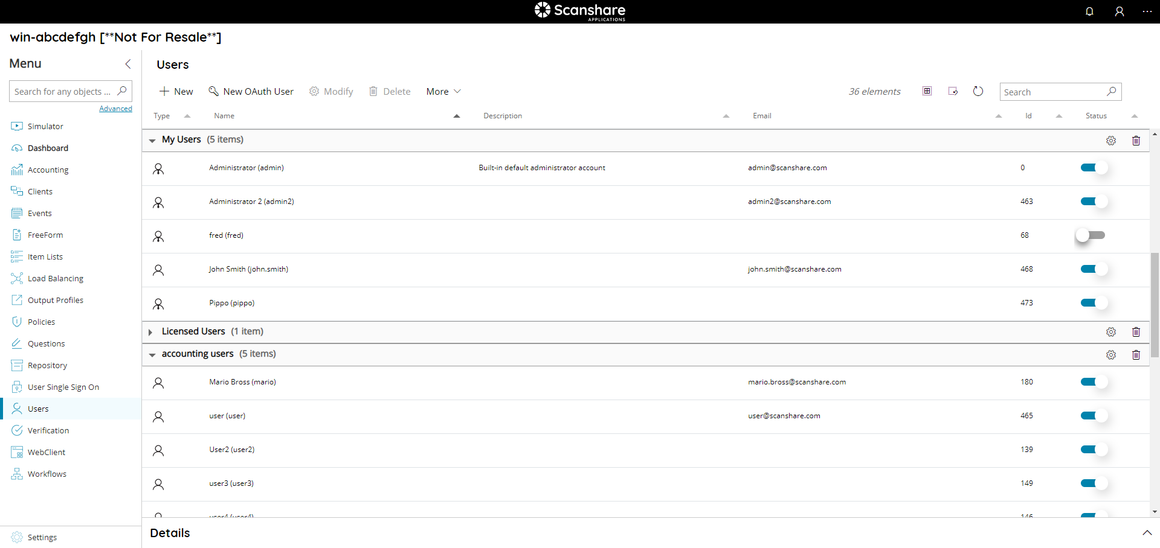Click the magnifier icon in menu search box
The image size is (1160, 548).
[x=122, y=91]
